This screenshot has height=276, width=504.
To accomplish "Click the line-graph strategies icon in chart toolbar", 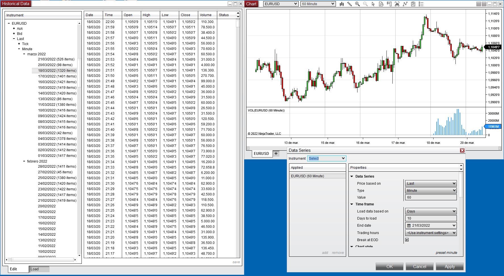I will pyautogui.click(x=405, y=4).
